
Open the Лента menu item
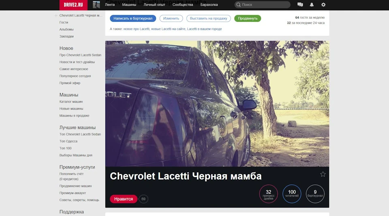click(110, 4)
